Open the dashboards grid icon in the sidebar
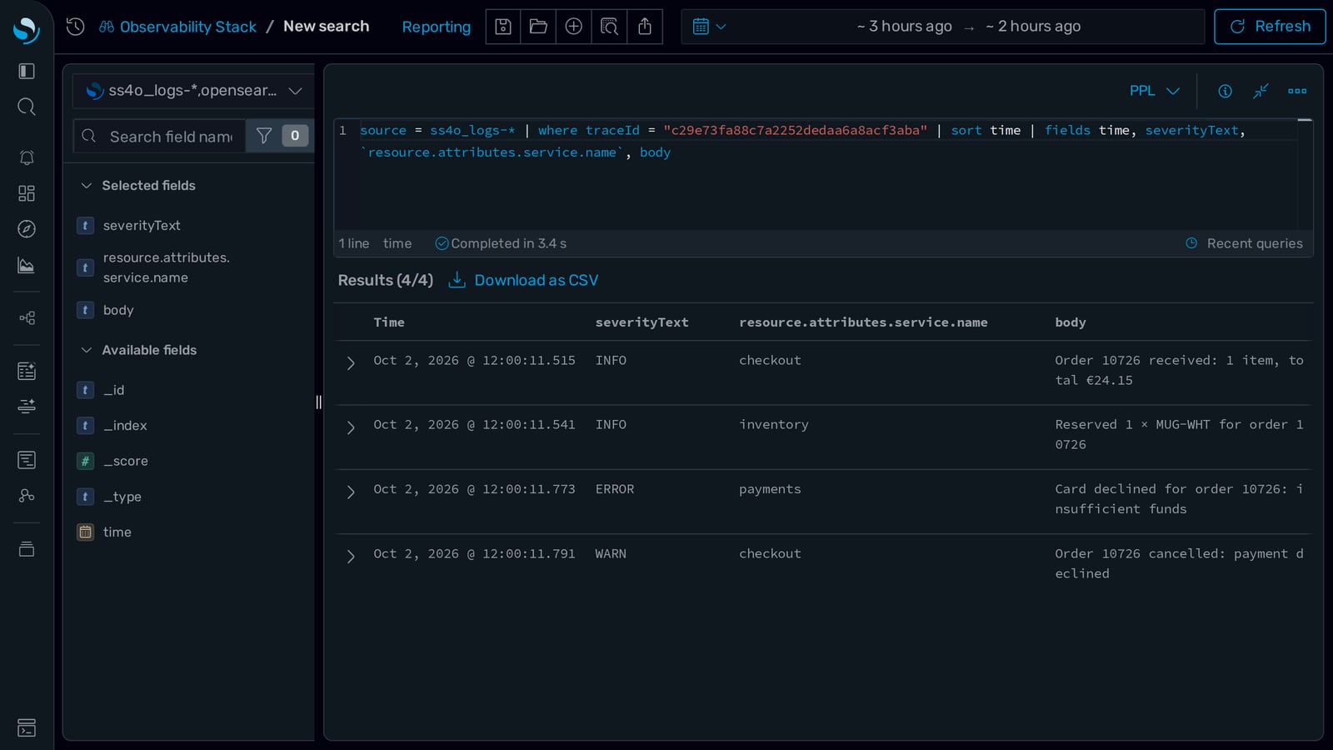This screenshot has height=750, width=1333. point(27,193)
